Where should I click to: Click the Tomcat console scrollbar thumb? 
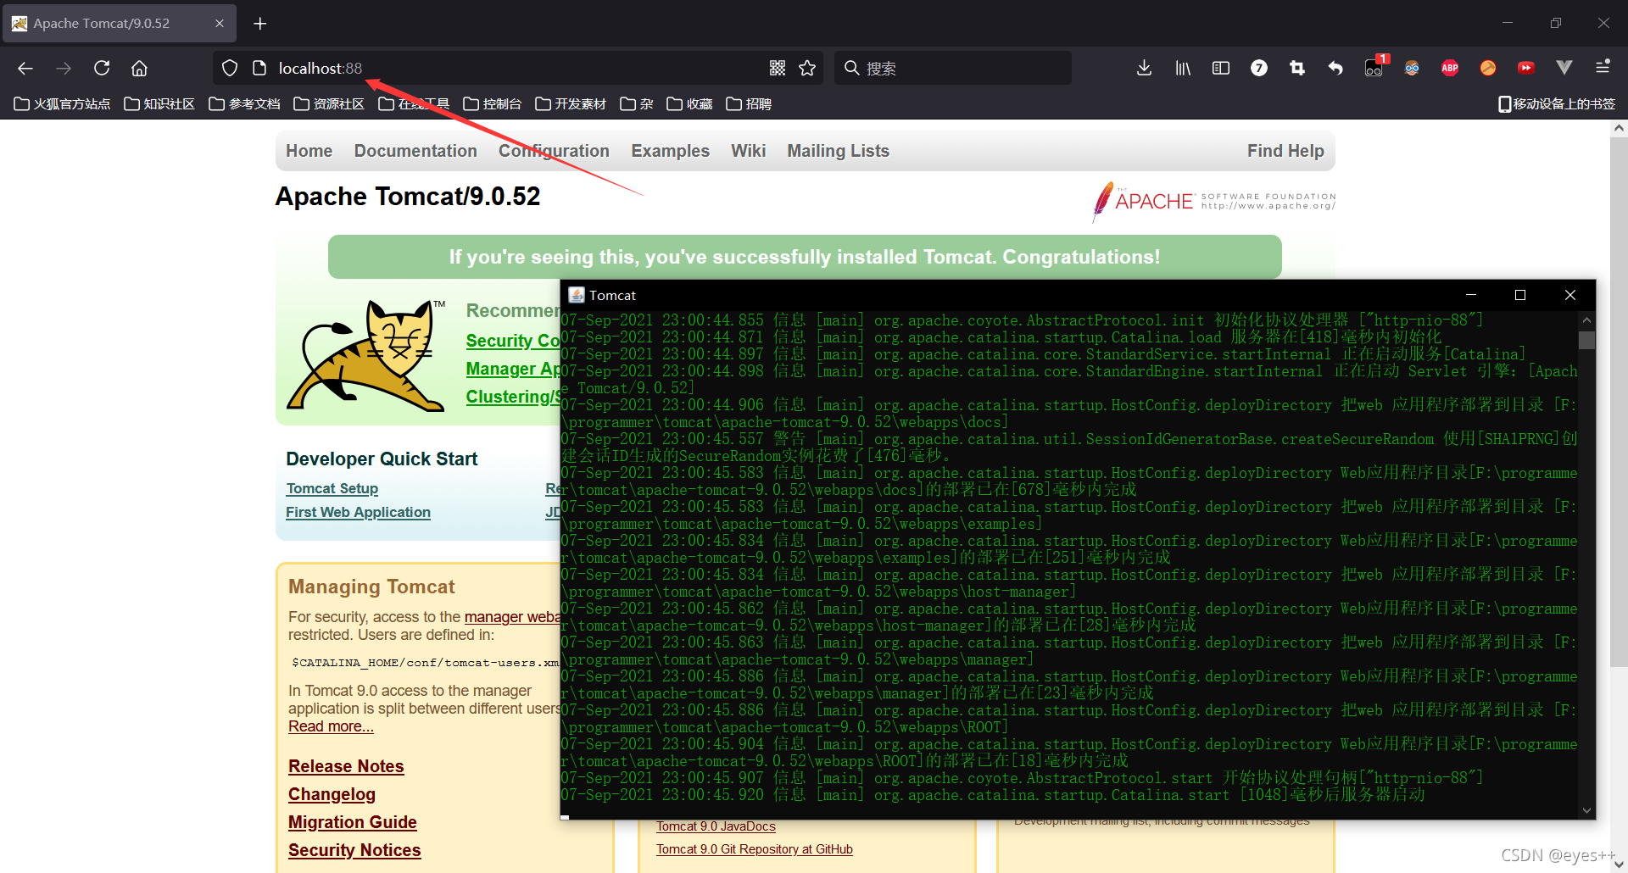[1586, 341]
